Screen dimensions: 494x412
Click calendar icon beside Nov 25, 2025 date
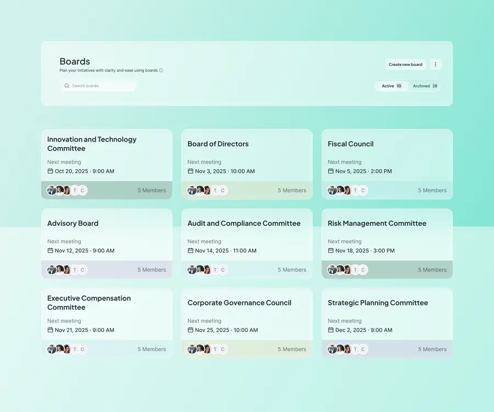190,330
